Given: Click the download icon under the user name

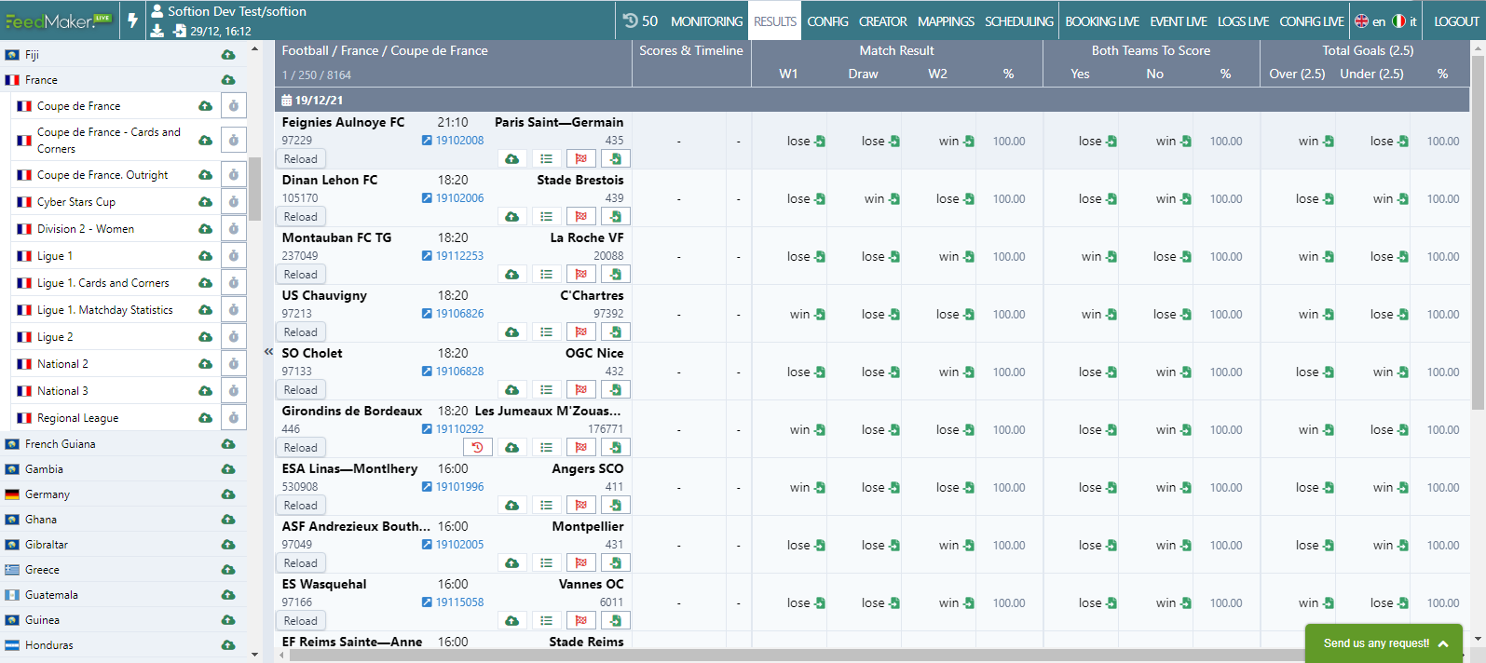Looking at the screenshot, I should pyautogui.click(x=157, y=31).
